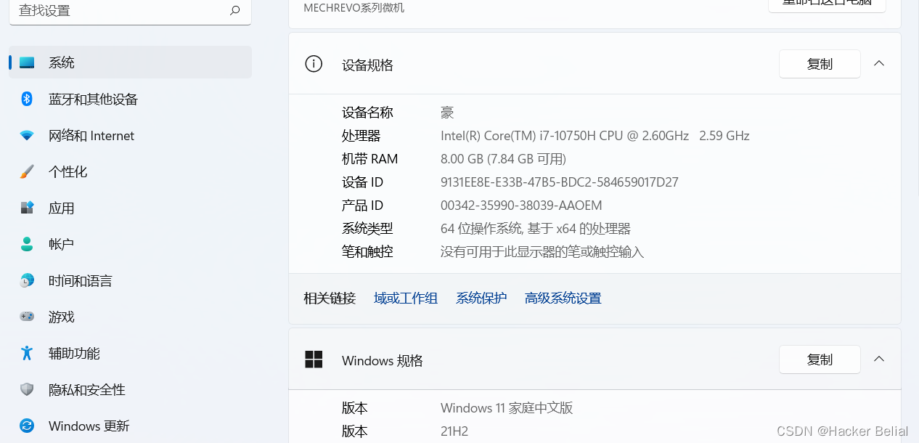Open the 域或工作组 link
This screenshot has height=443, width=919.
(x=406, y=298)
